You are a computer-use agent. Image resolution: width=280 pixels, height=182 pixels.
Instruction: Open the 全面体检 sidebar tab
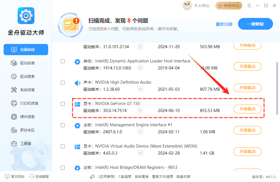click(x=26, y=50)
